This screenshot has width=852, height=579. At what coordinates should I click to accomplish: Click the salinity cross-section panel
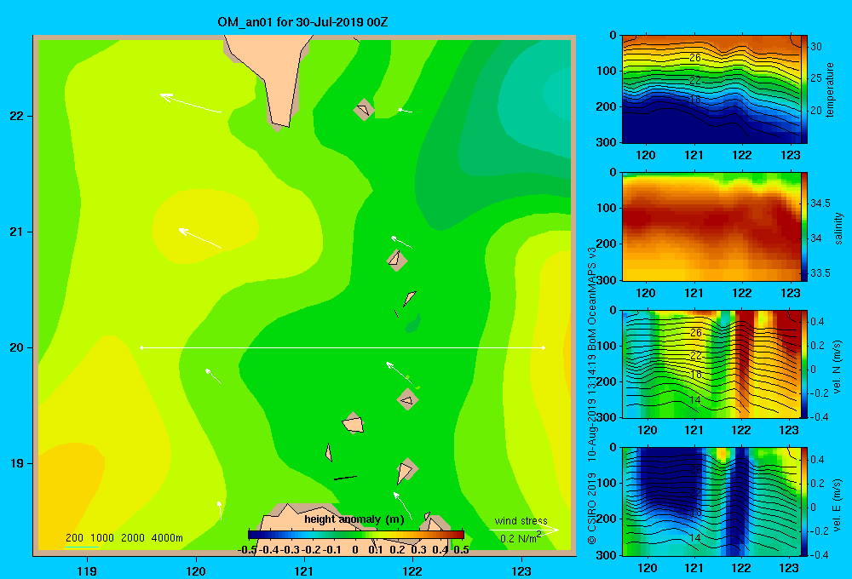click(x=711, y=226)
